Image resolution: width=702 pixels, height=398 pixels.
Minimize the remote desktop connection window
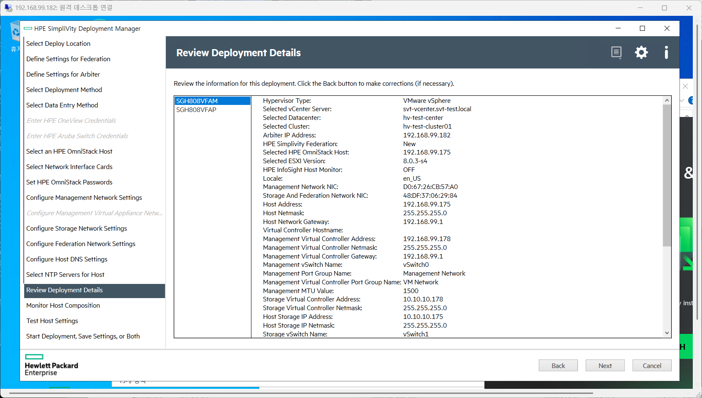pos(640,7)
